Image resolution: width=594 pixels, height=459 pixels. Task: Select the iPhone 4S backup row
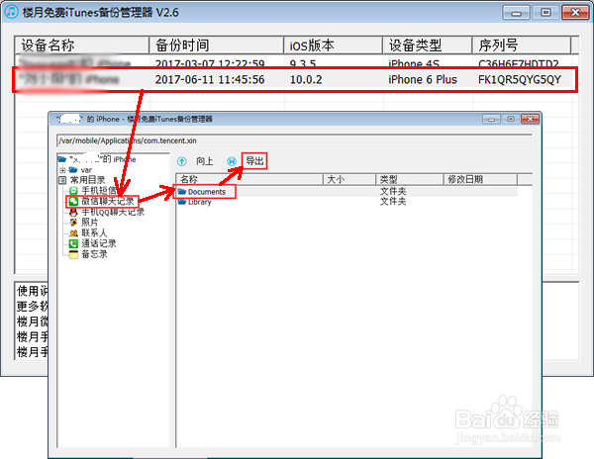pos(297,62)
